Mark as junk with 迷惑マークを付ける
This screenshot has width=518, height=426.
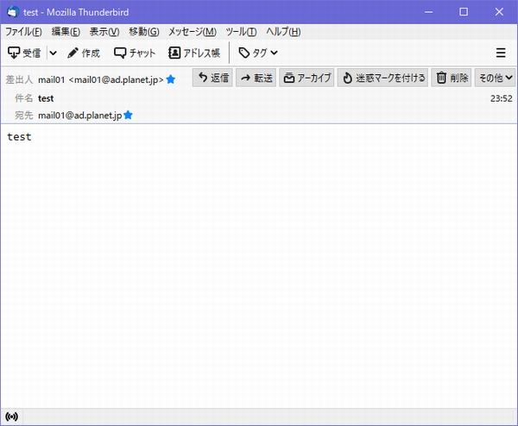pos(382,78)
